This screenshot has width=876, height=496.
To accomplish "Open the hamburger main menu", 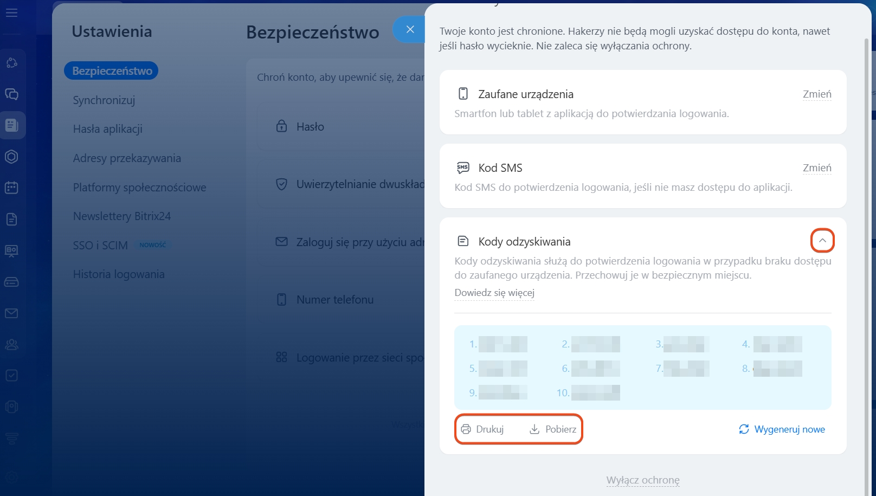I will point(11,12).
